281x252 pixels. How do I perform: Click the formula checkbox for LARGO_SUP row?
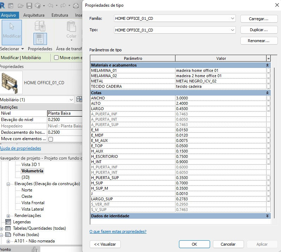268,199
